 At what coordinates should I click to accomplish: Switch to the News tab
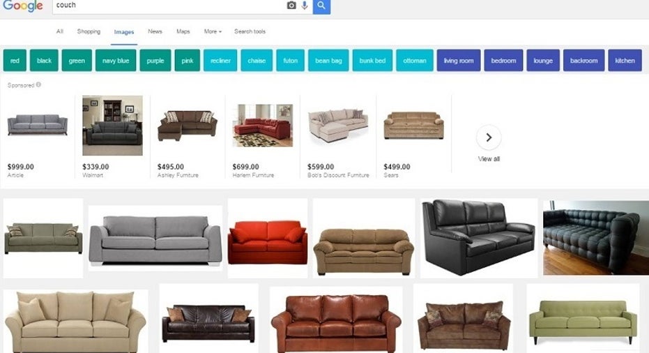tap(155, 31)
